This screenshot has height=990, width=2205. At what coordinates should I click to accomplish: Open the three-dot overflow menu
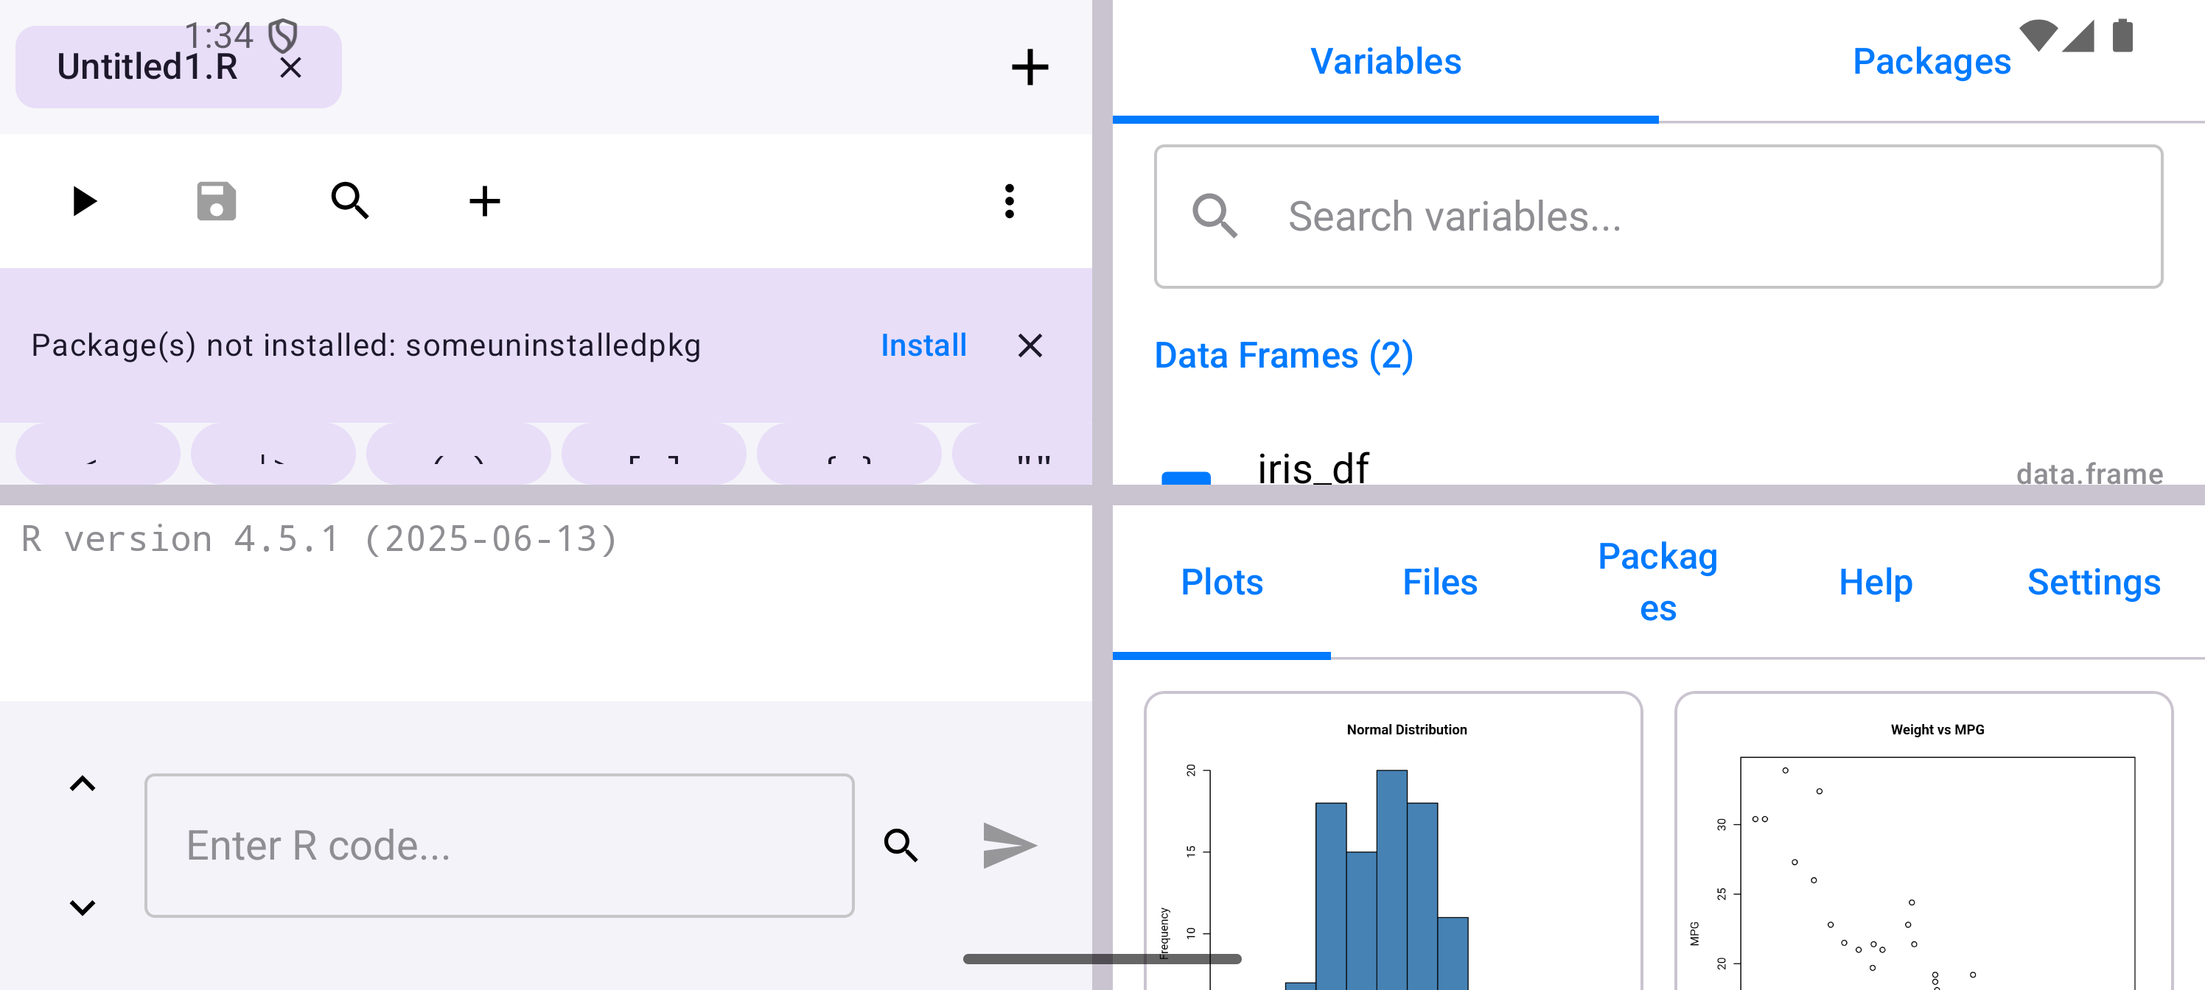point(1009,202)
